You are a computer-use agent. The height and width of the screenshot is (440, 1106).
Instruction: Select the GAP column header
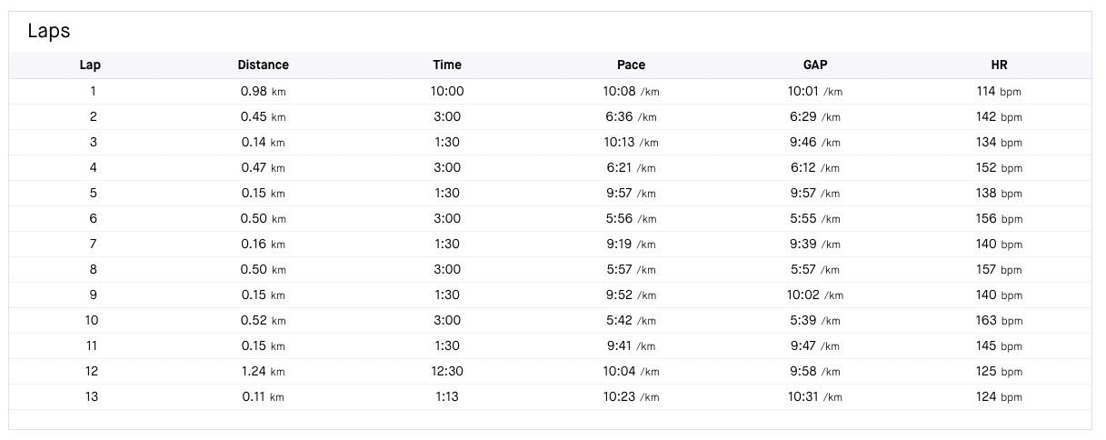click(x=815, y=65)
